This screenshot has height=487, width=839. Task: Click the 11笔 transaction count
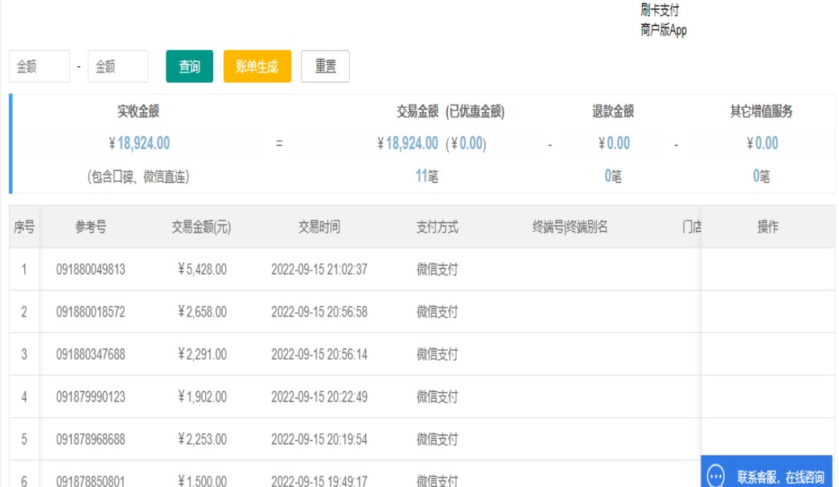[x=426, y=176]
